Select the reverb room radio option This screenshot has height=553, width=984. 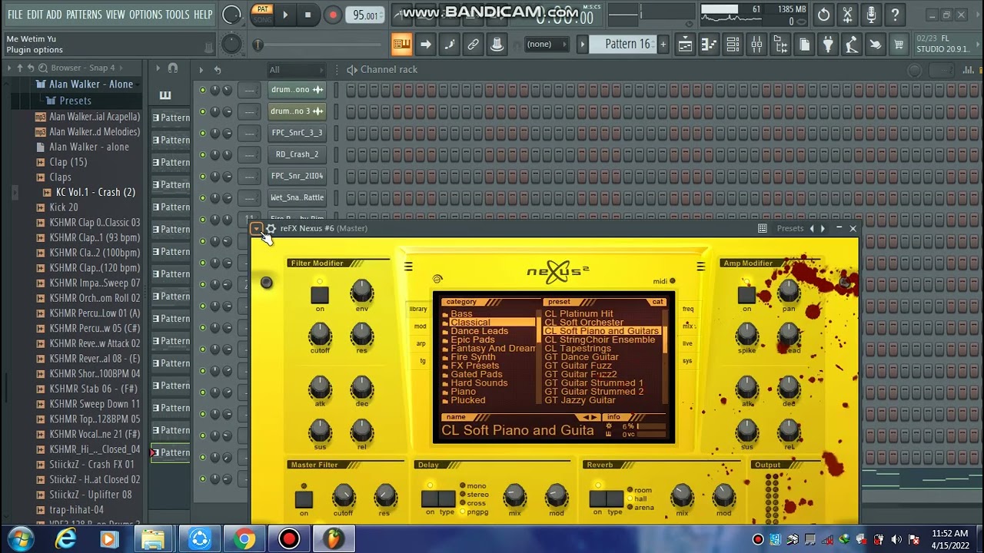point(640,490)
